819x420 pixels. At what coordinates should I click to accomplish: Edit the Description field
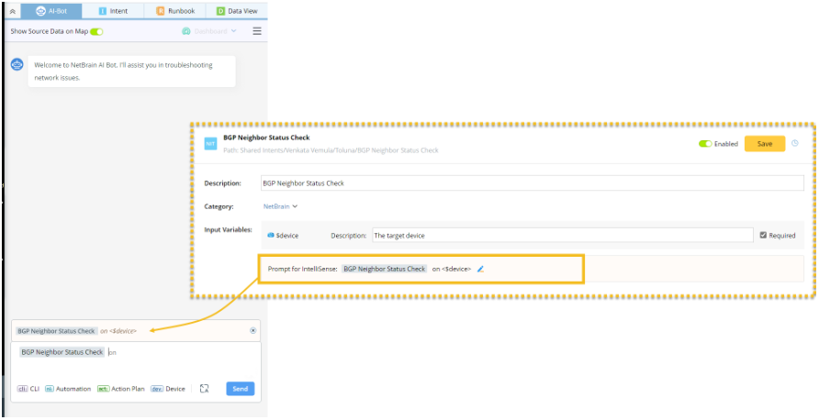[x=533, y=183]
